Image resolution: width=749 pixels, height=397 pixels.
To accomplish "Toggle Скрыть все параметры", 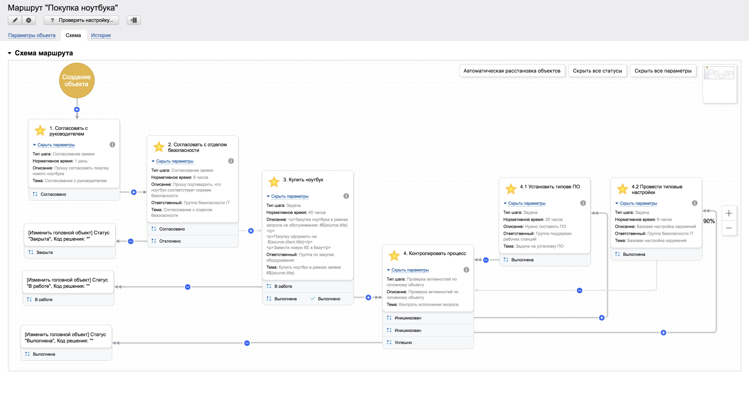I will click(x=663, y=71).
